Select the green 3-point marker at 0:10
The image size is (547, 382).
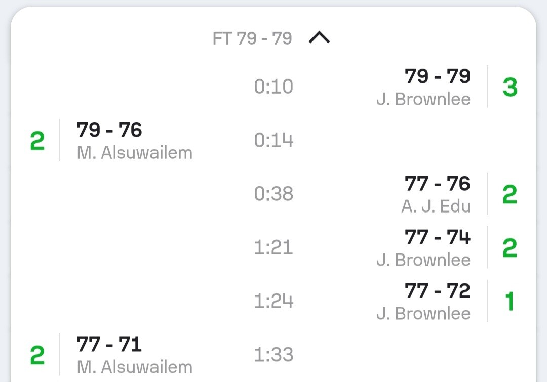click(x=510, y=87)
